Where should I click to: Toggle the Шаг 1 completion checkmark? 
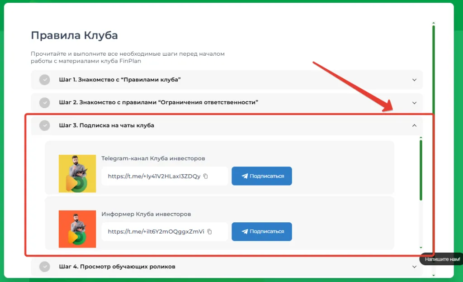(44, 80)
